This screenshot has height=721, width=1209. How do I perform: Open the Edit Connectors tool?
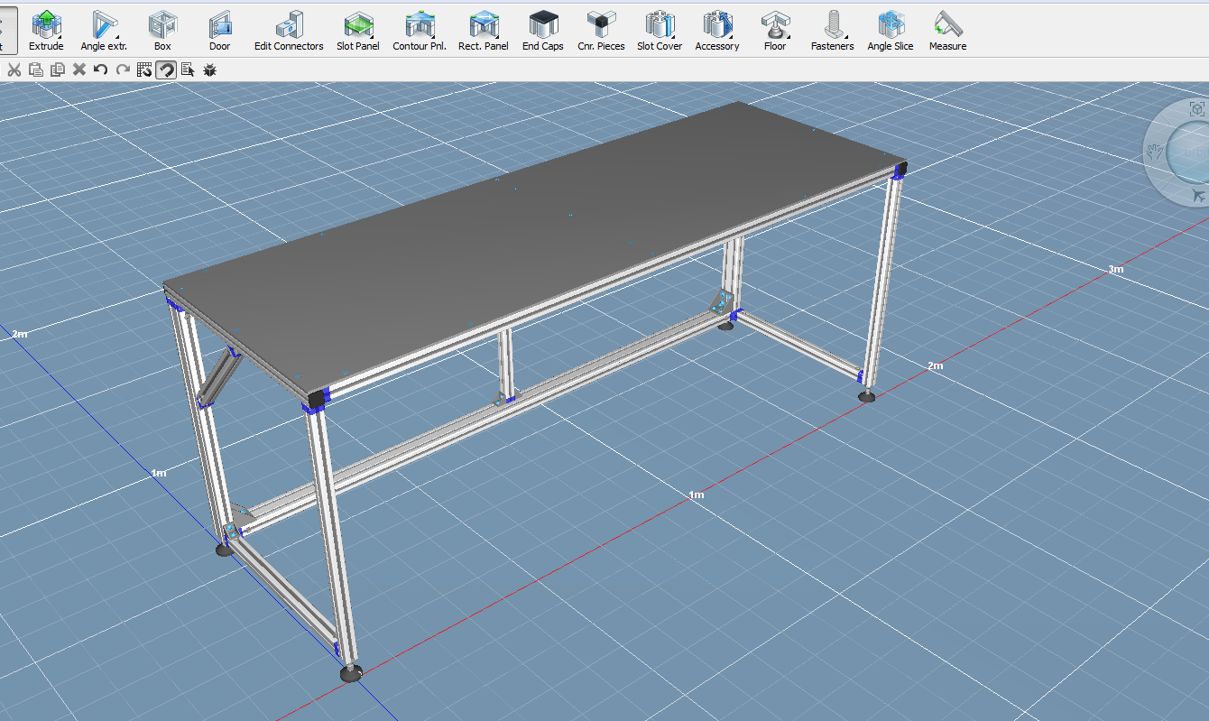pos(289,29)
